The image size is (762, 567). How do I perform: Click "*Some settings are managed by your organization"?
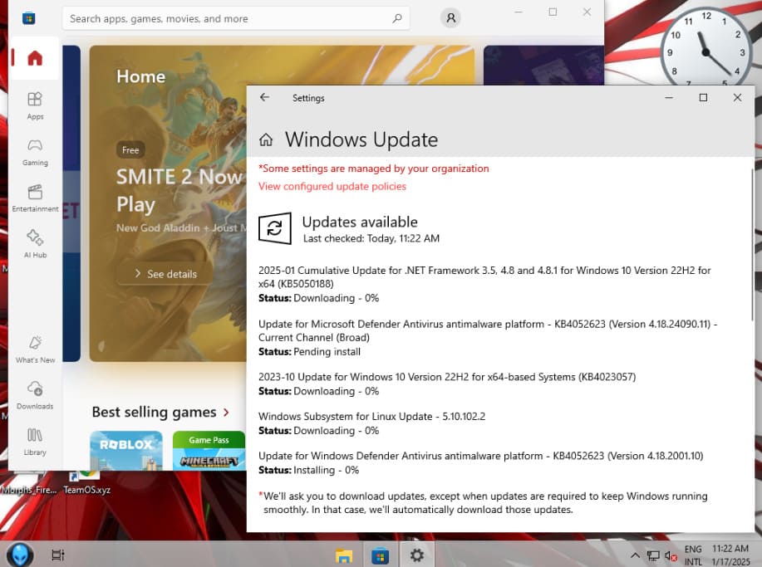pos(374,169)
